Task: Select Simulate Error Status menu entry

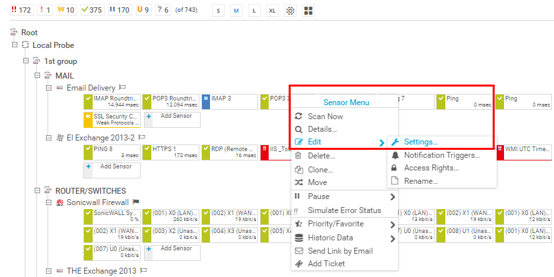Action: 344,210
